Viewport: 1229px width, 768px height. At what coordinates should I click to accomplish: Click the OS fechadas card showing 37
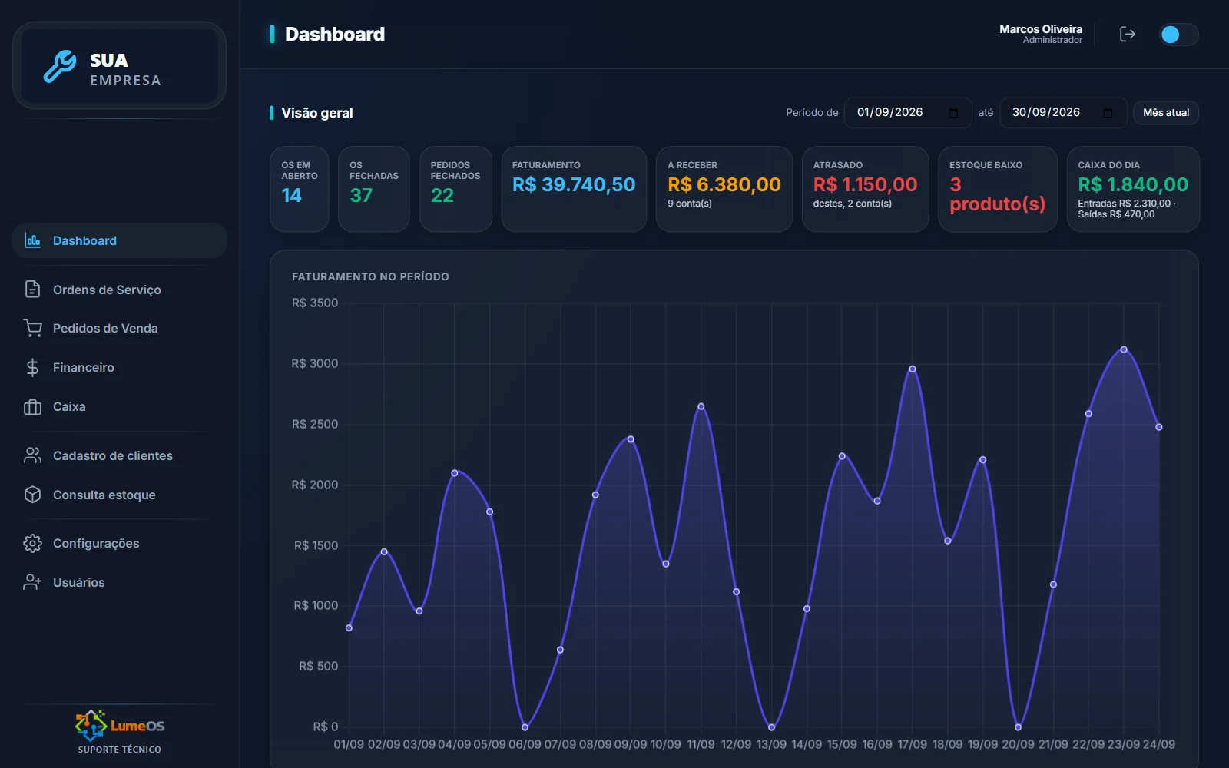374,189
